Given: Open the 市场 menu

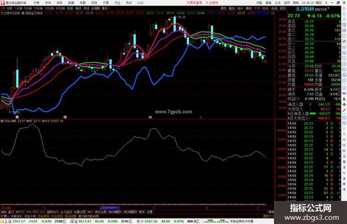Looking at the screenshot, I should [48, 3].
